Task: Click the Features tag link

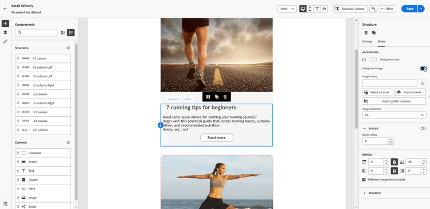Action: 174,99
